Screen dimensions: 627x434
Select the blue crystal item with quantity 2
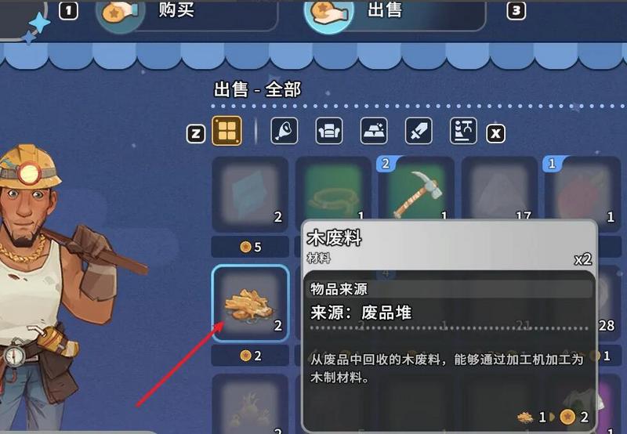click(250, 193)
